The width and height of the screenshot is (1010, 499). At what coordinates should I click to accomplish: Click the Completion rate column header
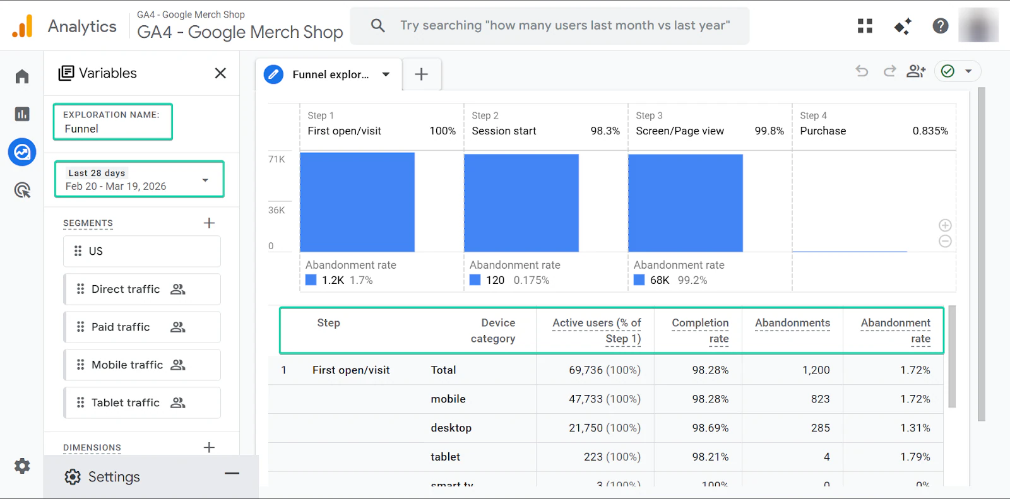pyautogui.click(x=700, y=331)
